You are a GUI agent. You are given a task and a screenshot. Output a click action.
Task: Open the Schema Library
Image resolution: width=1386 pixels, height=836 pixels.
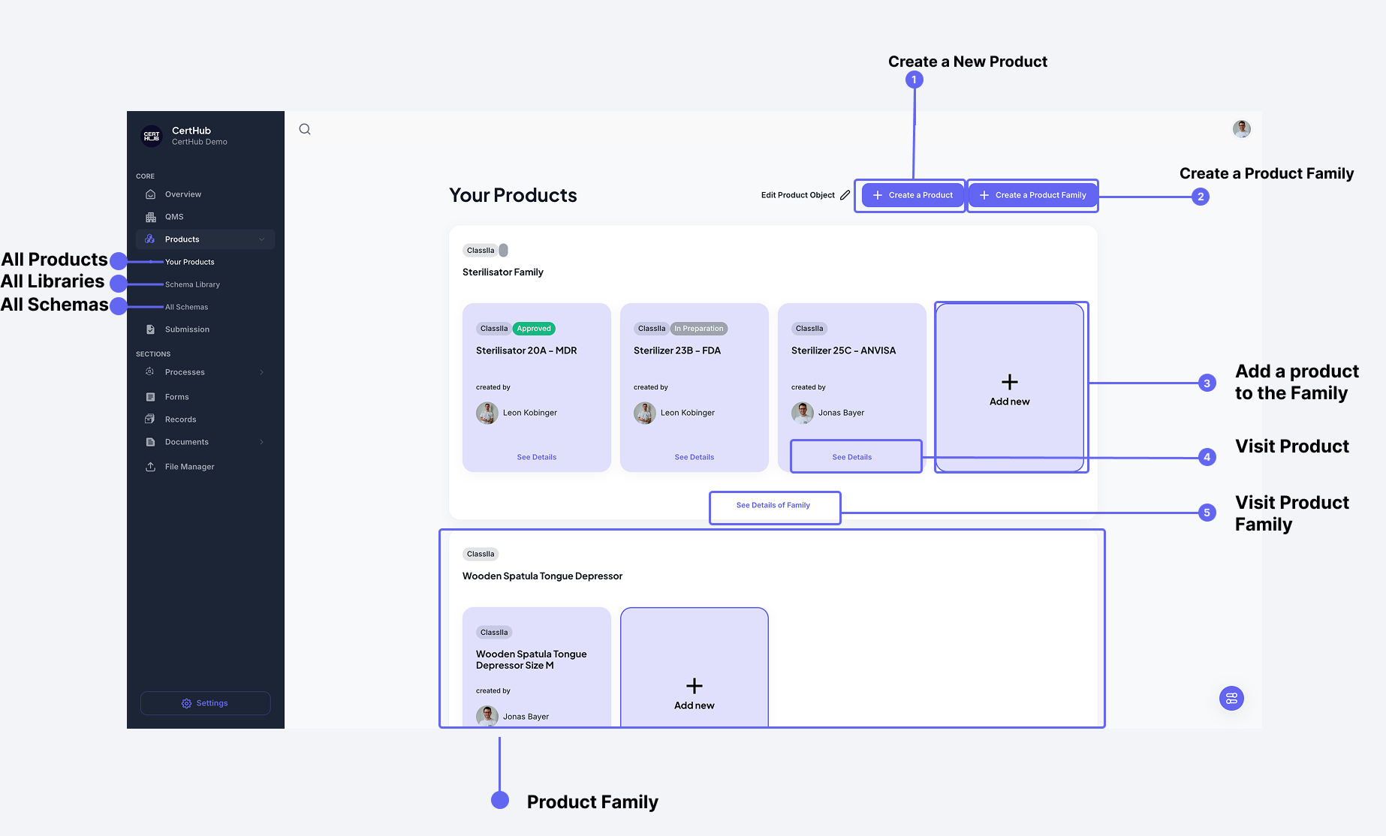(192, 284)
